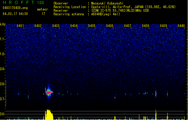
Task: Click the 0438 time marker
Action: (146, 26)
